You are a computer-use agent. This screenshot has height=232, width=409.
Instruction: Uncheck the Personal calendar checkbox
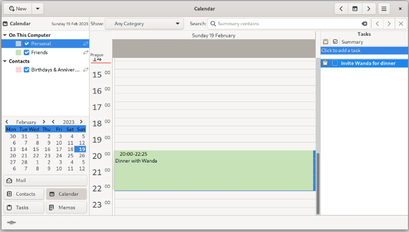(27, 44)
